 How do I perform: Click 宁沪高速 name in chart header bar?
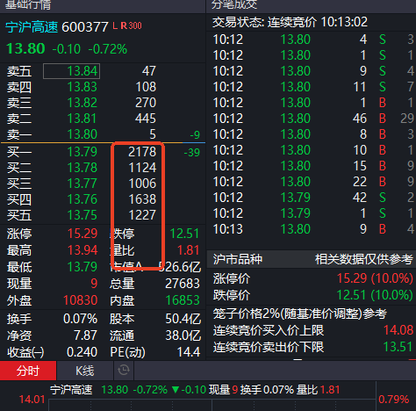point(71,390)
